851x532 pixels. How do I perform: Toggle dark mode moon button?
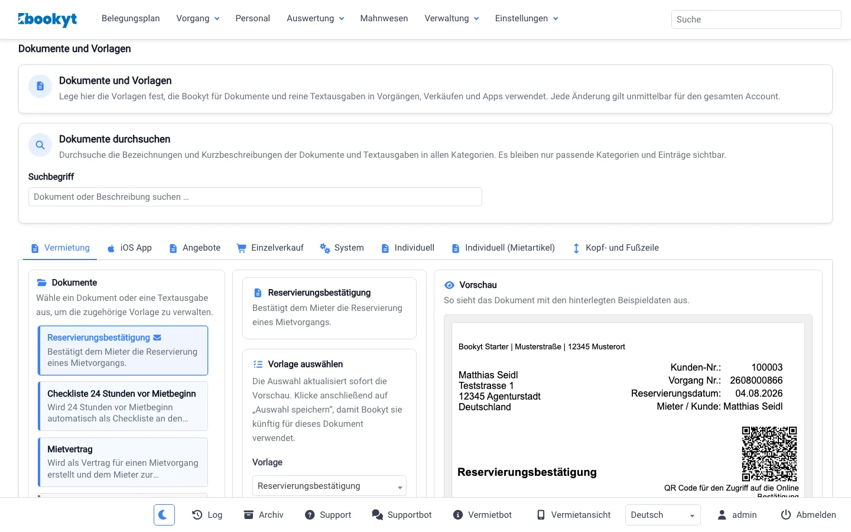coord(164,515)
